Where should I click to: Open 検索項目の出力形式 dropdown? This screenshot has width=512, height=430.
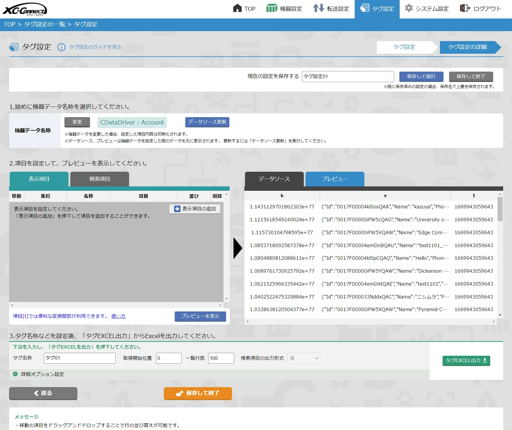pyautogui.click(x=303, y=358)
